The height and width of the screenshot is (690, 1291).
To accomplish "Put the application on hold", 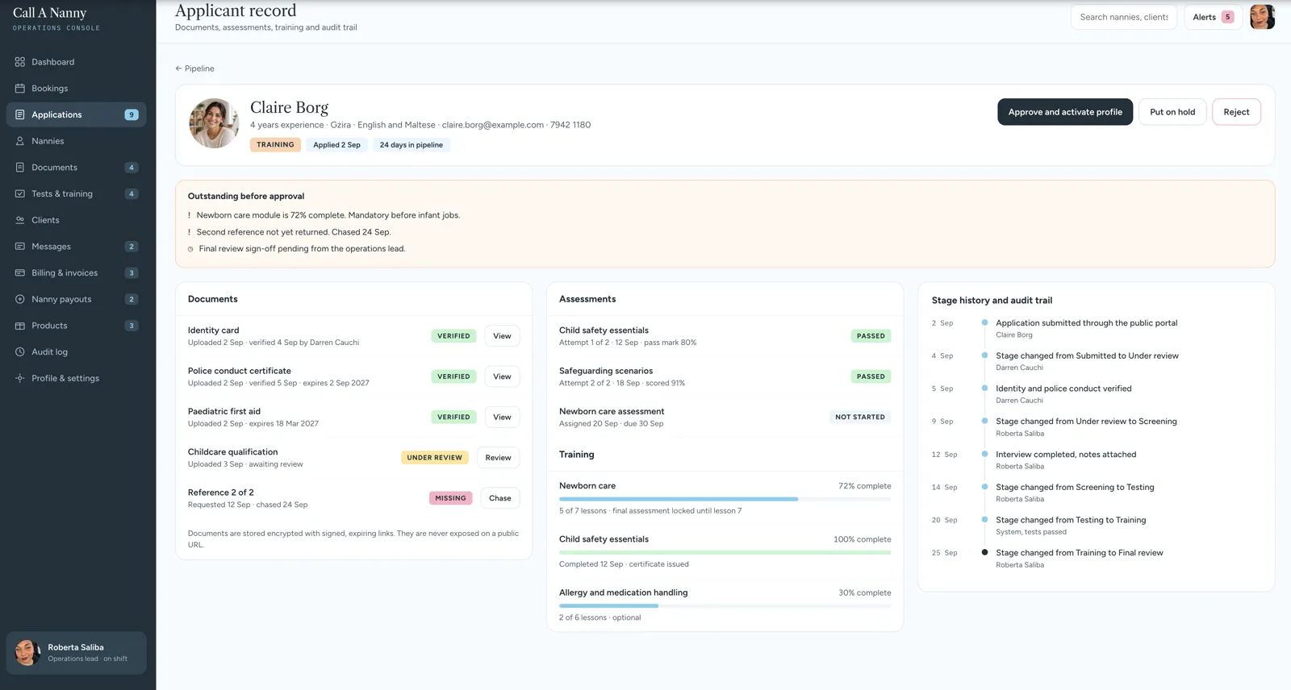I will (1172, 112).
